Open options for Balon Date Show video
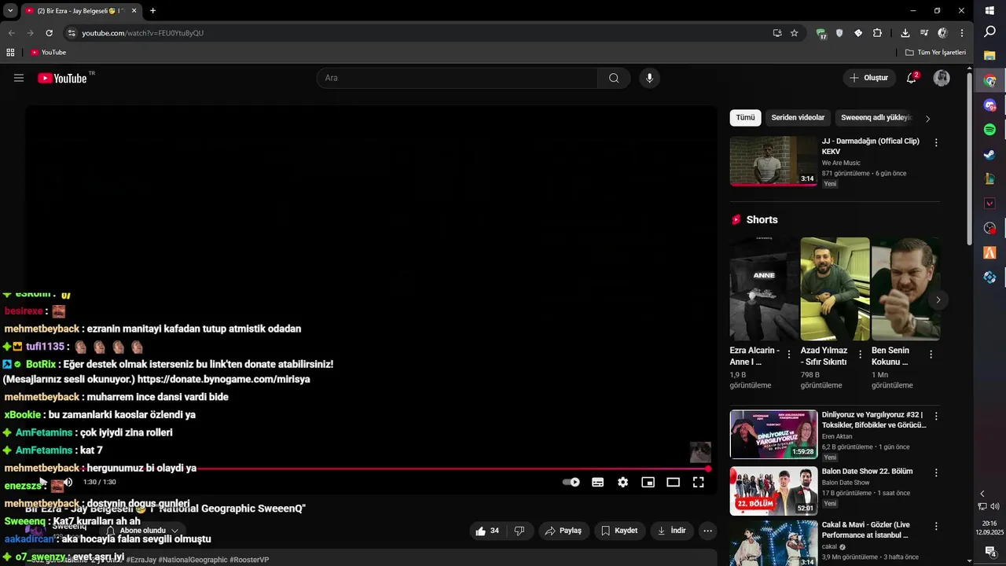Screen dimensions: 1006x566 tap(936, 472)
